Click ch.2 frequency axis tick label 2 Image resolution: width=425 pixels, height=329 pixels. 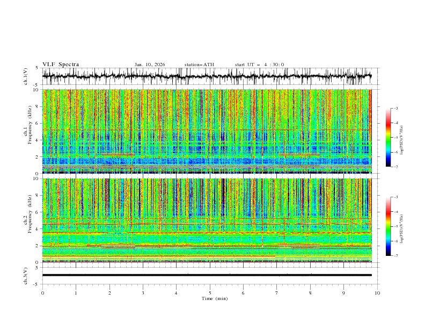click(38, 246)
